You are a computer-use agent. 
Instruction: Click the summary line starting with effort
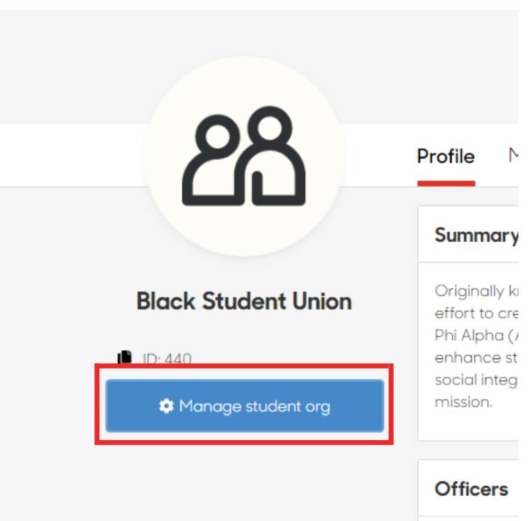[x=475, y=313]
